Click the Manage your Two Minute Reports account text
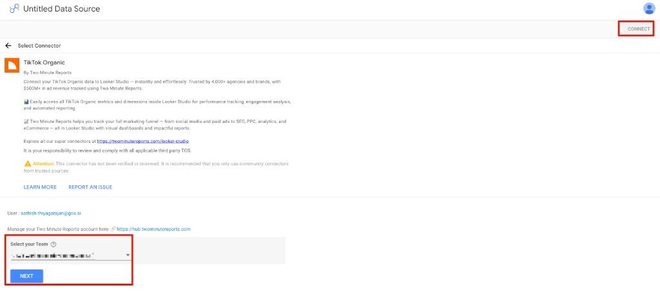Screen dimensions: 660x292 (x=58, y=229)
